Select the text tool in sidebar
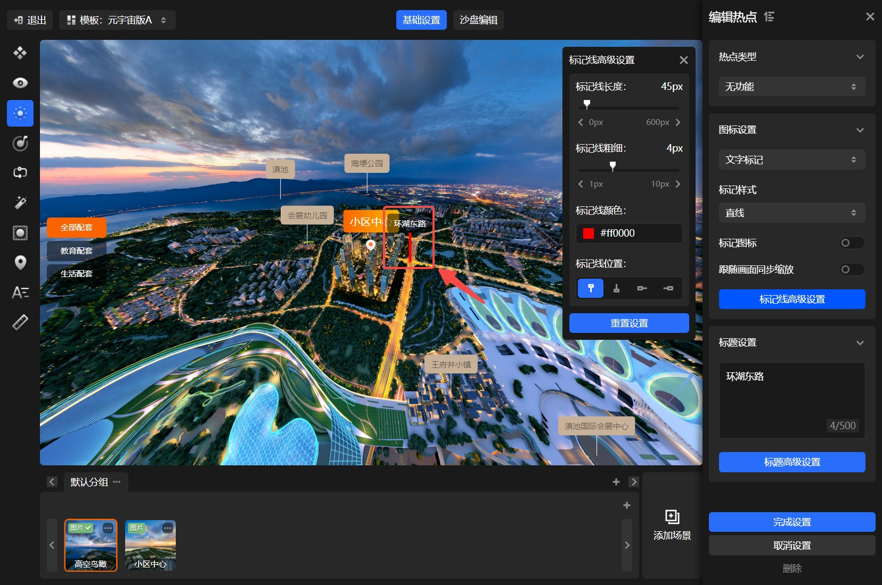The width and height of the screenshot is (882, 585). click(x=20, y=292)
